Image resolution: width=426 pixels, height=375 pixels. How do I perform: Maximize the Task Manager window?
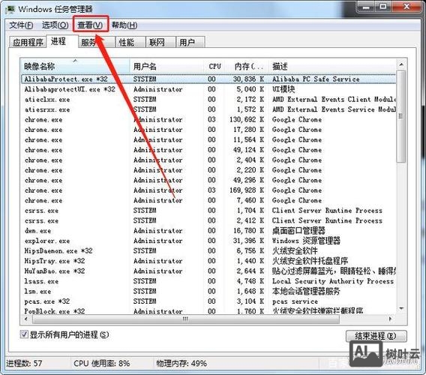point(383,7)
